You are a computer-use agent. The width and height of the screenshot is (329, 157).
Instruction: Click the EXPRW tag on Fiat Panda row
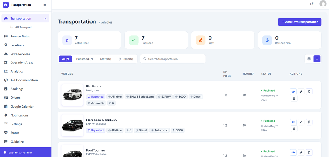tap(164, 97)
